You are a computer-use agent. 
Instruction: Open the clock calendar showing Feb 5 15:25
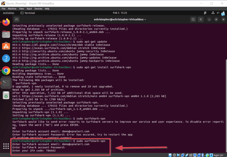pos(120,13)
